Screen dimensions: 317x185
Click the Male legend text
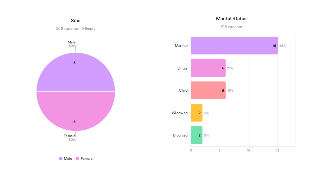pyautogui.click(x=68, y=159)
